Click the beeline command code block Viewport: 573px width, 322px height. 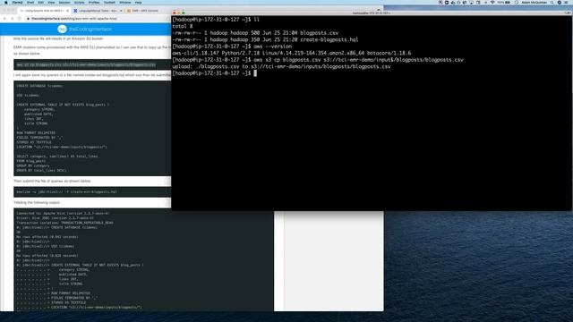[x=92, y=192]
